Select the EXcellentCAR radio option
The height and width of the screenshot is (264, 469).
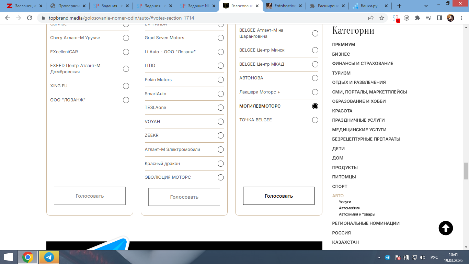coord(126,52)
